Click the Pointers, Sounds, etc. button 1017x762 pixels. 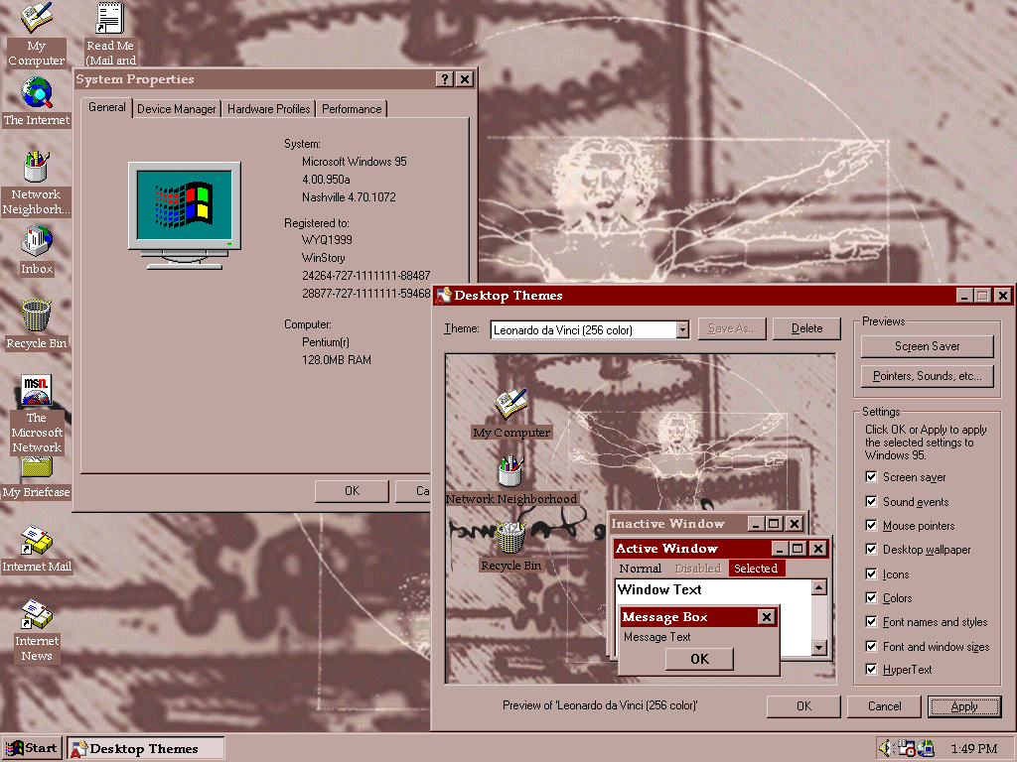[x=927, y=376]
